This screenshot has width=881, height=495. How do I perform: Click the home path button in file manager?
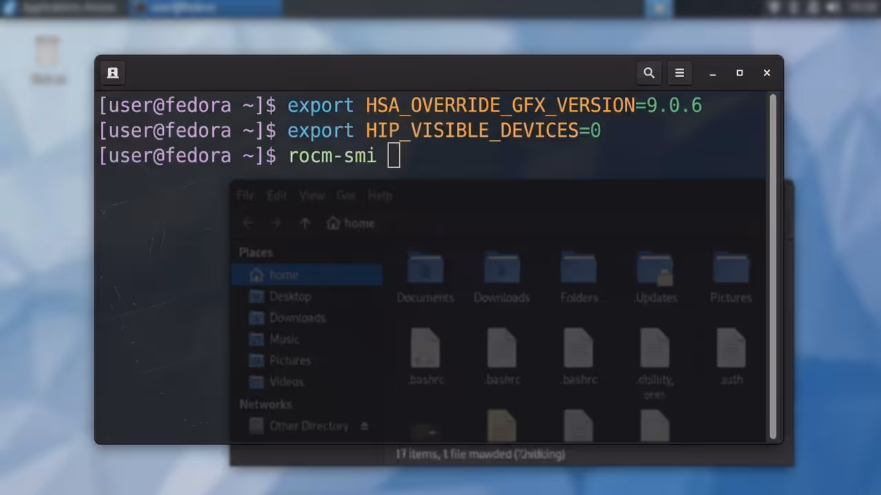(350, 223)
